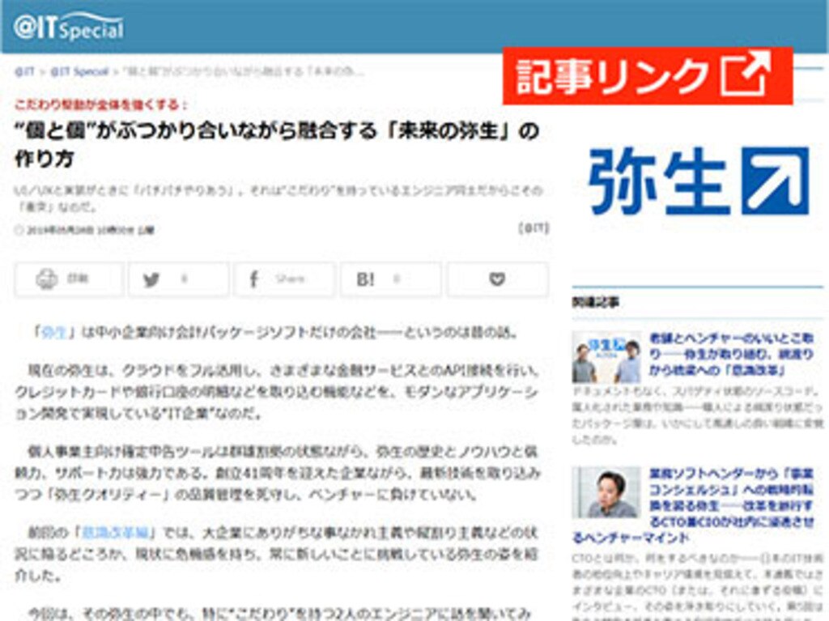Open the 意識改革編 link in article body
The image size is (829, 621).
(x=116, y=532)
